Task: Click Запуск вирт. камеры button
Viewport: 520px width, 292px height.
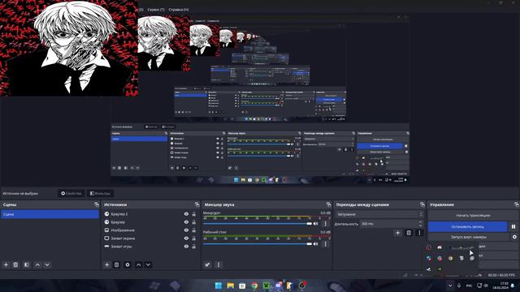Action: pyautogui.click(x=469, y=237)
